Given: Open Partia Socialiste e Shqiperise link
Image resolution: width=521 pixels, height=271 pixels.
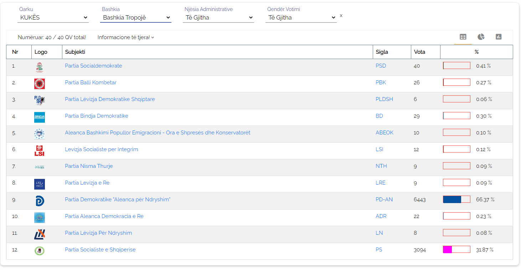Looking at the screenshot, I should (x=100, y=250).
